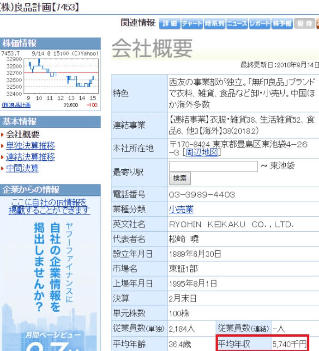Click establishment date 1989年6月30日

195,254
